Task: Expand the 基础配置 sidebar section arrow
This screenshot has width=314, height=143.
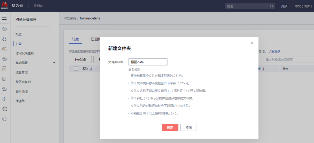Action: point(54,63)
